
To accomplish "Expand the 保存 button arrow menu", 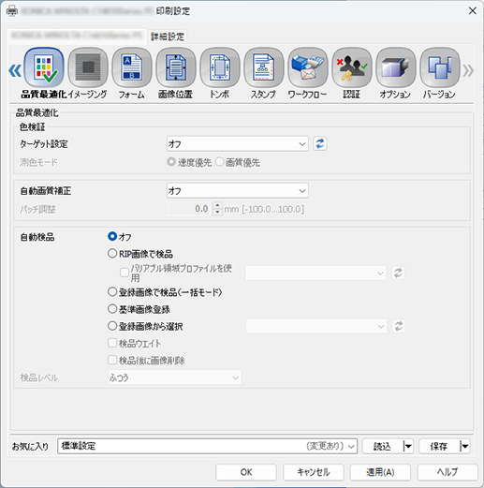I will click(464, 446).
